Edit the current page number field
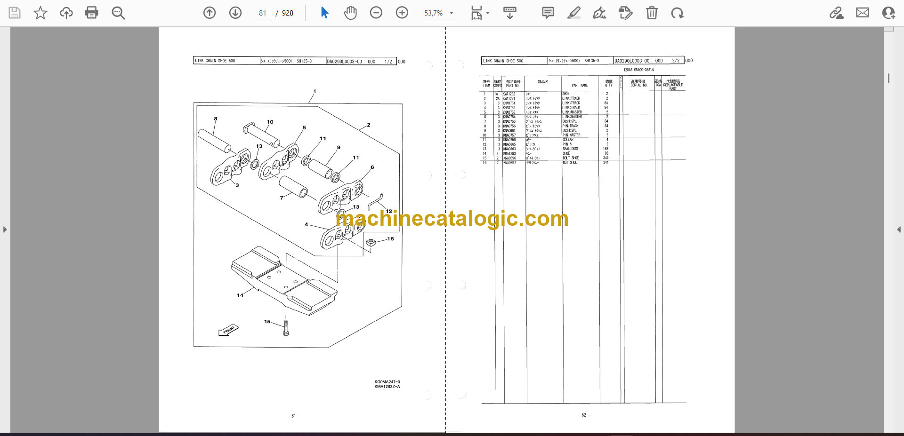 pos(263,13)
